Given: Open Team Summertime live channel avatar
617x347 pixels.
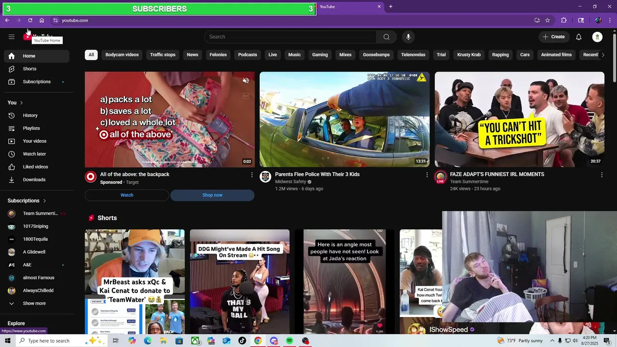Looking at the screenshot, I should coord(440,177).
